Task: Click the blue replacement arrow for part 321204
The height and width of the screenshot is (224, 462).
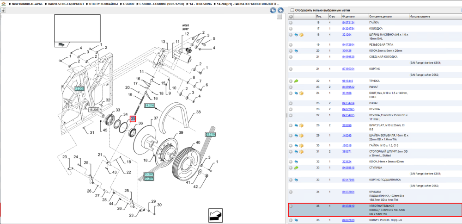Action: click(296, 35)
